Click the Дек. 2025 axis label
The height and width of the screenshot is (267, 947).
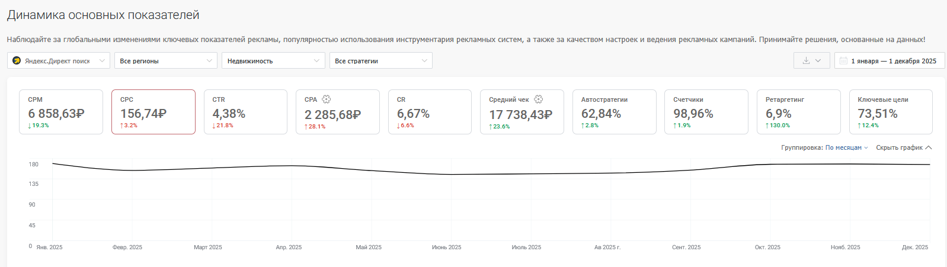click(915, 247)
